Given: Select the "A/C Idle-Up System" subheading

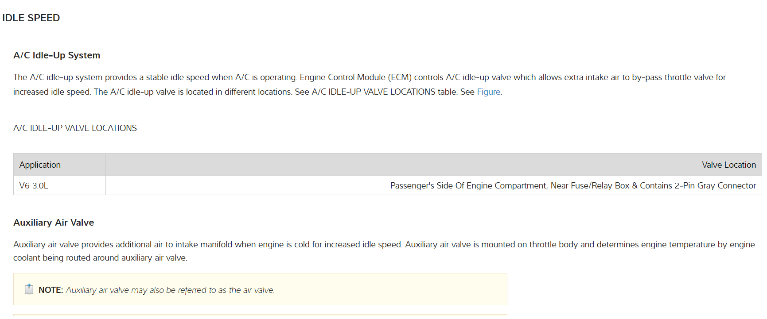Looking at the screenshot, I should [x=57, y=55].
